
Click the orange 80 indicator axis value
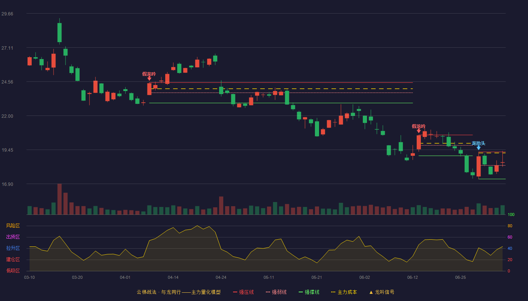pos(510,226)
